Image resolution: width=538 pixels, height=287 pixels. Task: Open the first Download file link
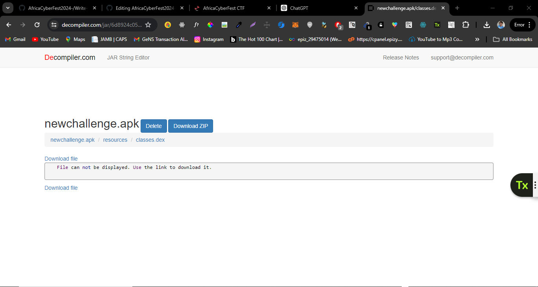[61, 159]
